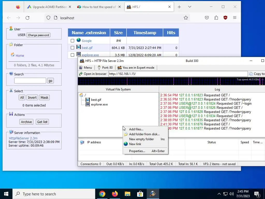Click the root house icon in Virtual File System

[x=81, y=95]
